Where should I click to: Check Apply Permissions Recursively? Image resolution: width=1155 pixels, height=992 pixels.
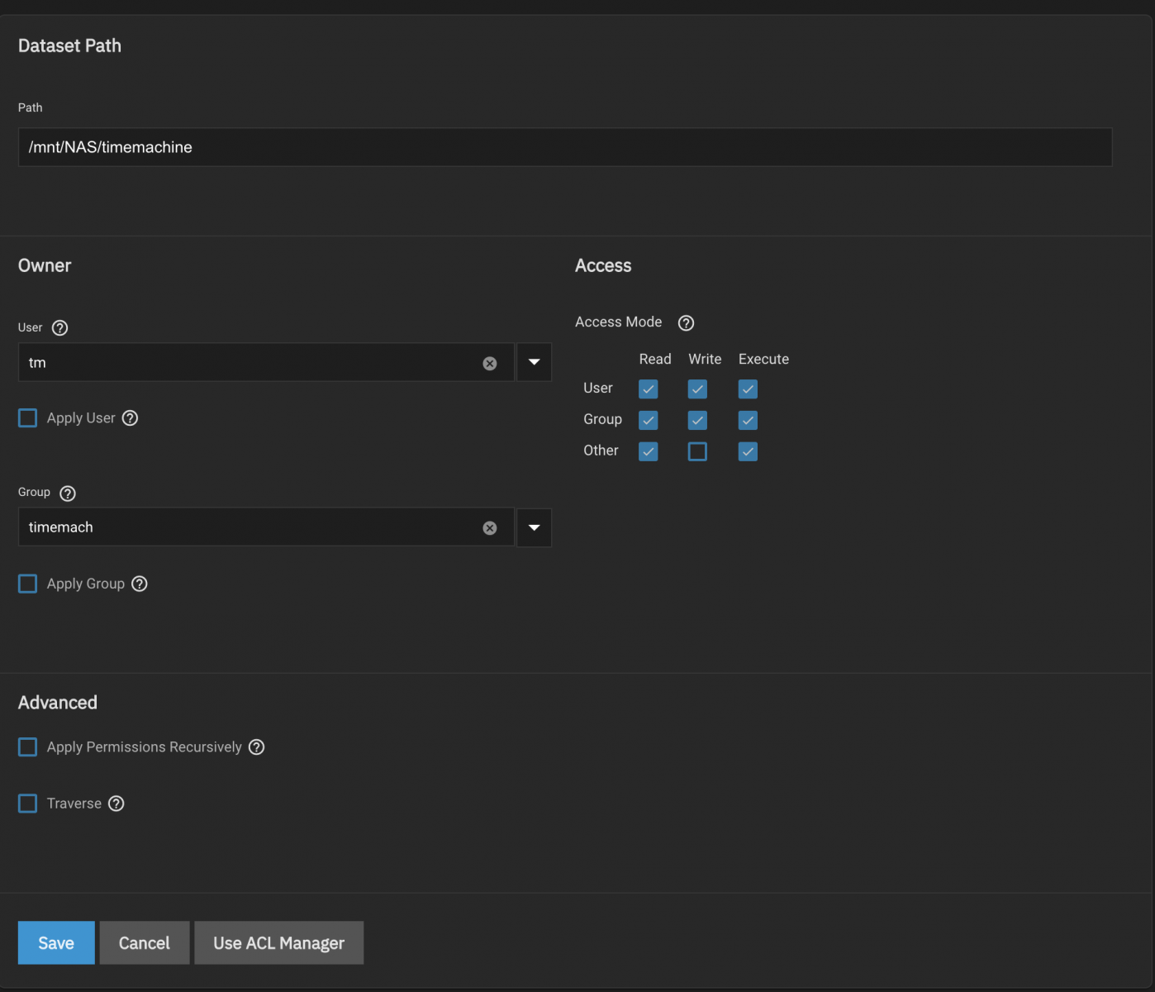(x=28, y=747)
